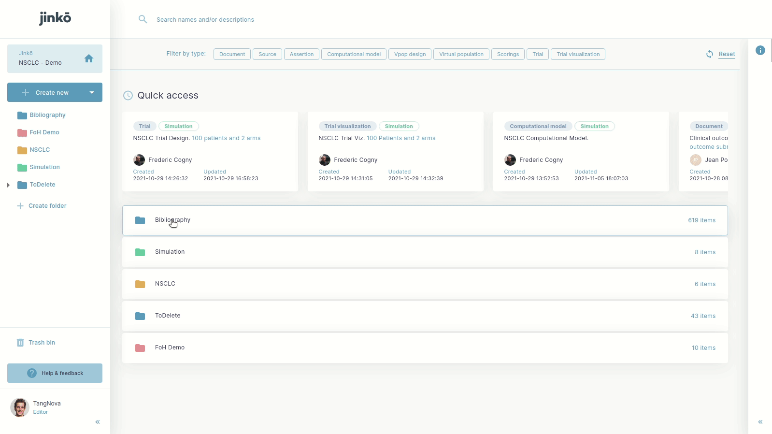772x434 pixels.
Task: Open the NSCLC folder row
Action: pyautogui.click(x=425, y=284)
